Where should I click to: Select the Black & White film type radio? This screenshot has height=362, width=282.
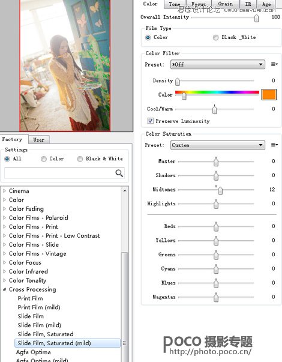(x=215, y=37)
